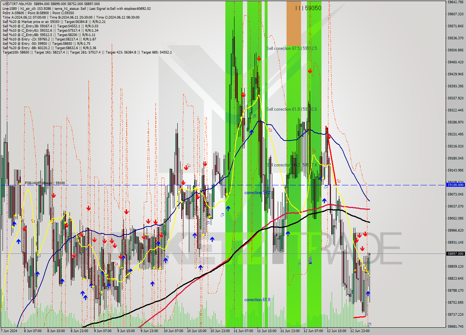The height and width of the screenshot is (335, 466).
Task: Click the 'Sell correction 87.5 | 59512.5' label
Action: 292,48
